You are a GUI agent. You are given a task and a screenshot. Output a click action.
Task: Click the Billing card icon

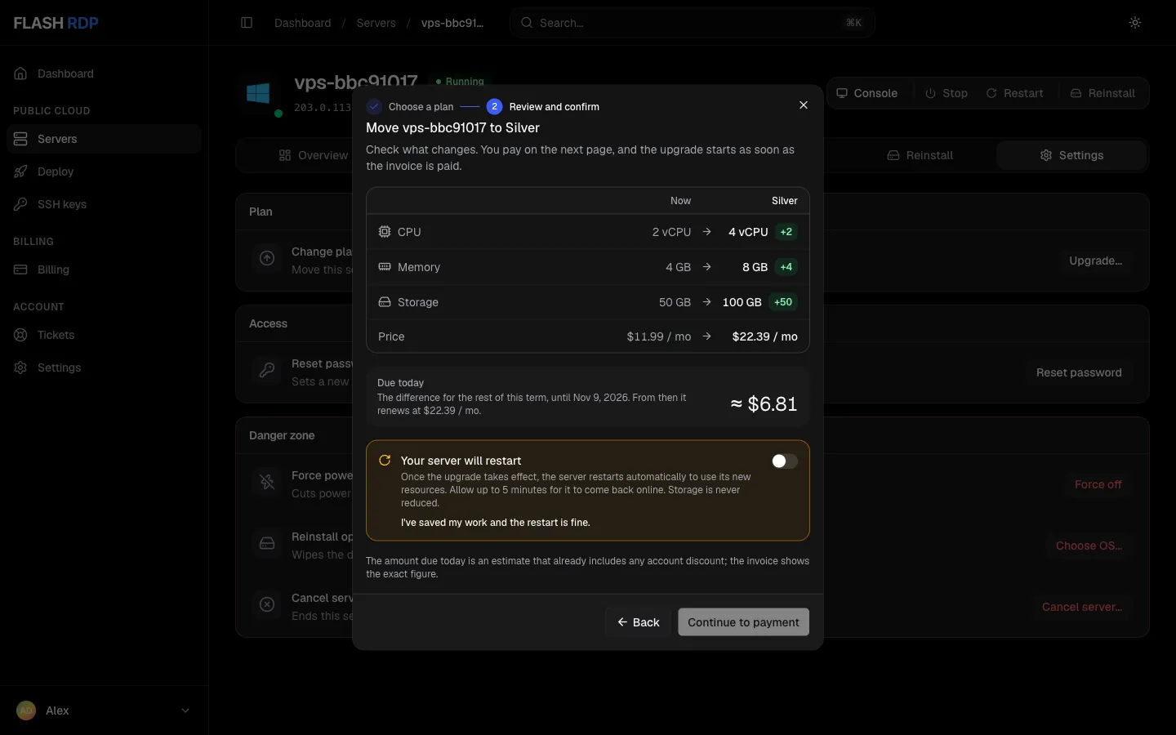20,269
